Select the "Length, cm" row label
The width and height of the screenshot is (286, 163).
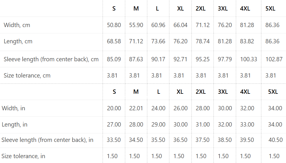click(18, 41)
